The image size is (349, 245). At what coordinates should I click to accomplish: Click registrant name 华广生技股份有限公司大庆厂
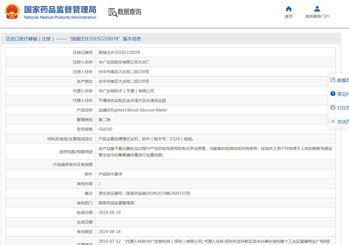point(124,62)
